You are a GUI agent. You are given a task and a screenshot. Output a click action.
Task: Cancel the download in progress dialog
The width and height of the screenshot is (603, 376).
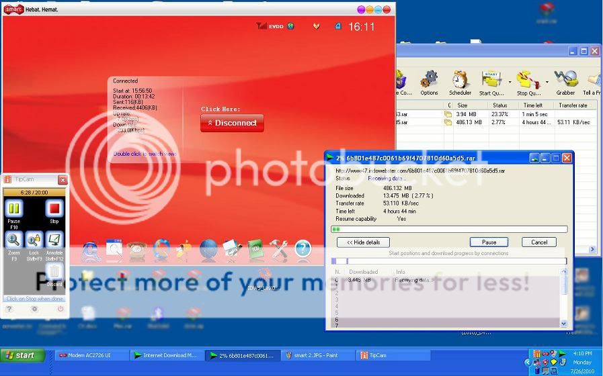[x=539, y=242]
